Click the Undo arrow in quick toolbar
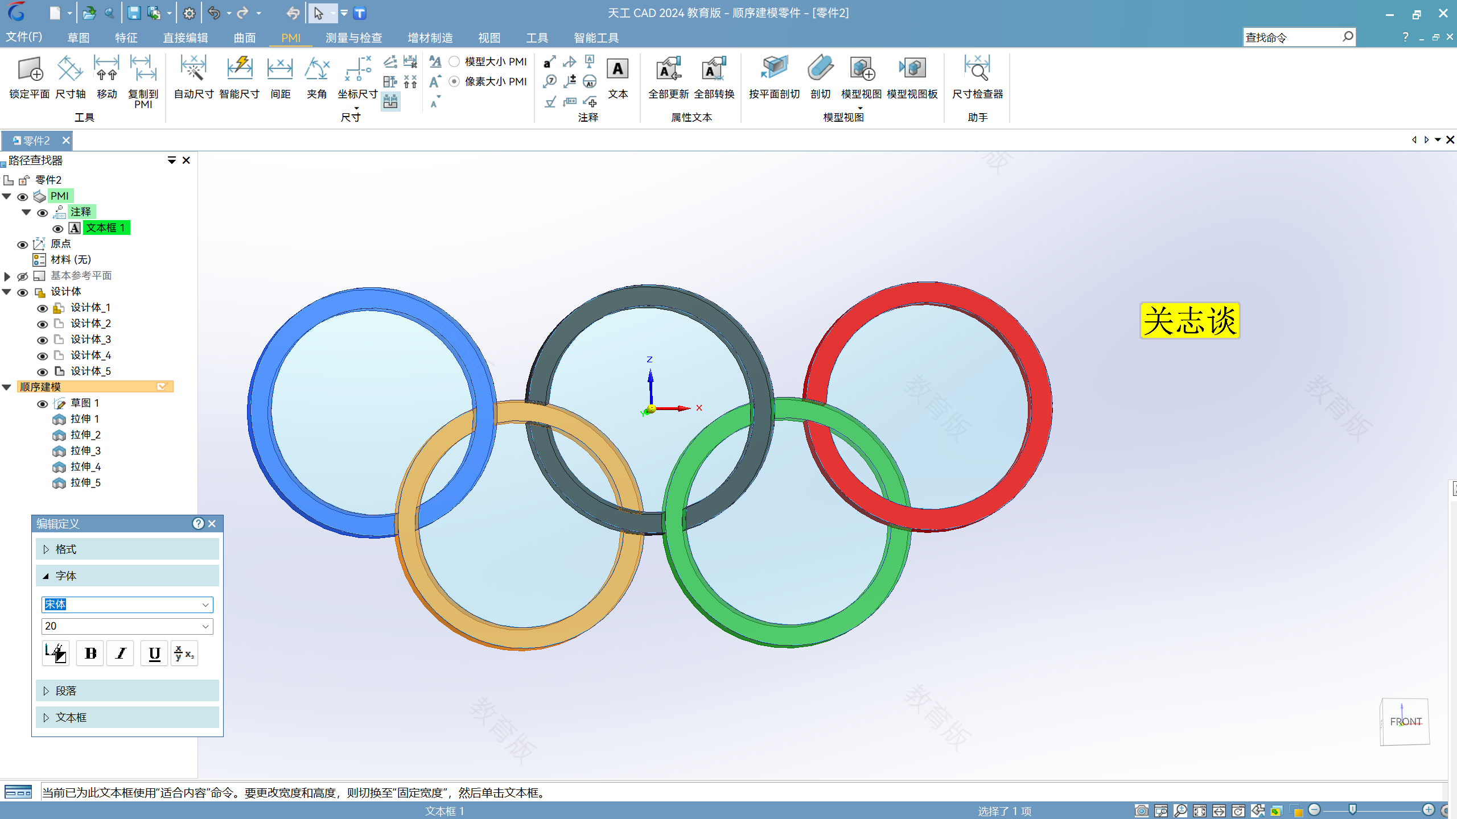1457x819 pixels. (214, 13)
